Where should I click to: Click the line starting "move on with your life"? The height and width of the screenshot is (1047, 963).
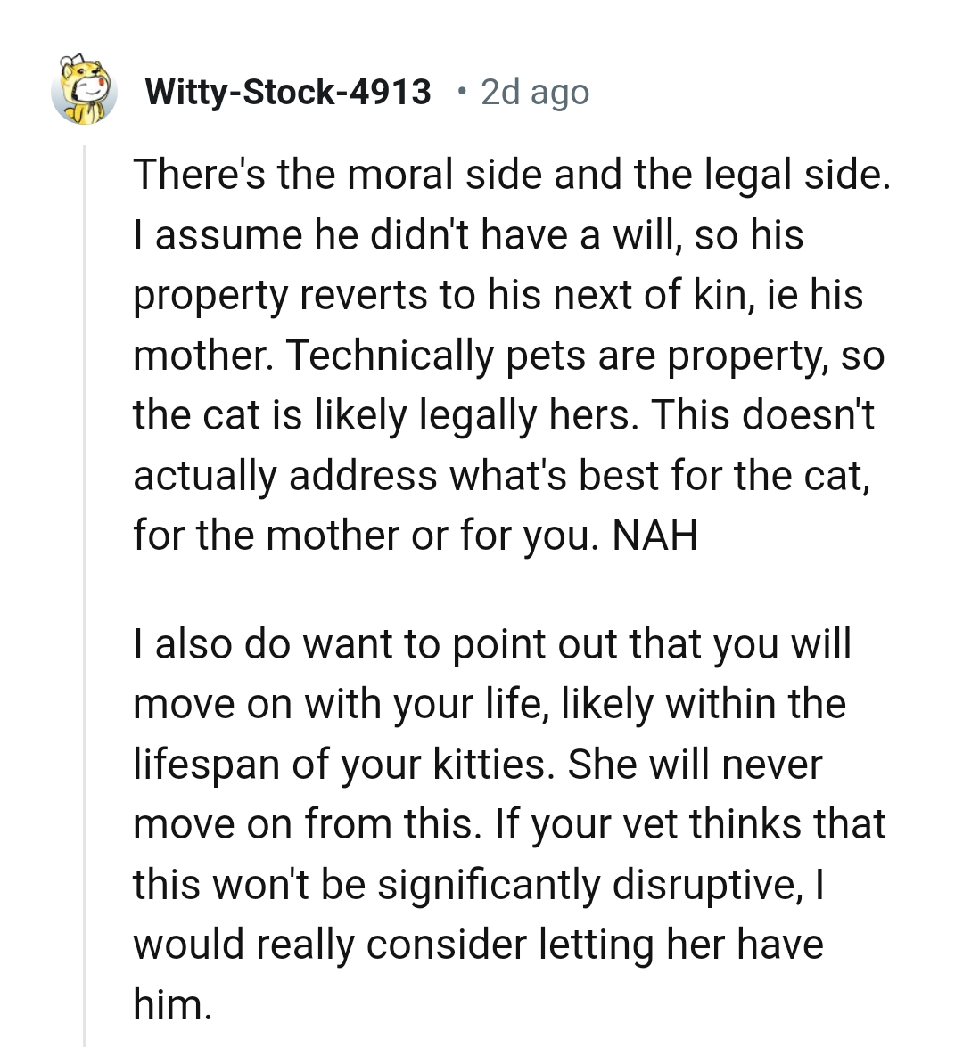point(489,704)
